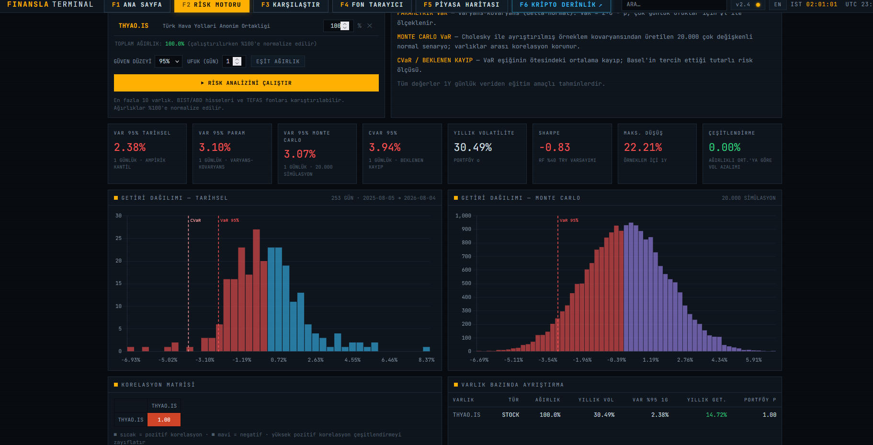Click the Varlık column header in breakdown table
This screenshot has width=873, height=445.
[x=463, y=400]
